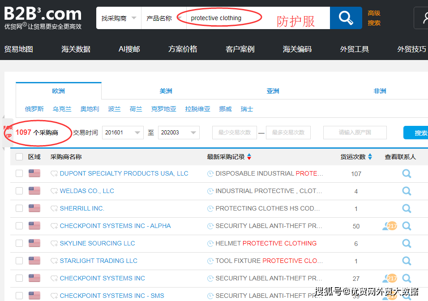Viewport: 428px width, 301px height.
Task: Click the 请输入原产国 input field
Action: (x=355, y=133)
